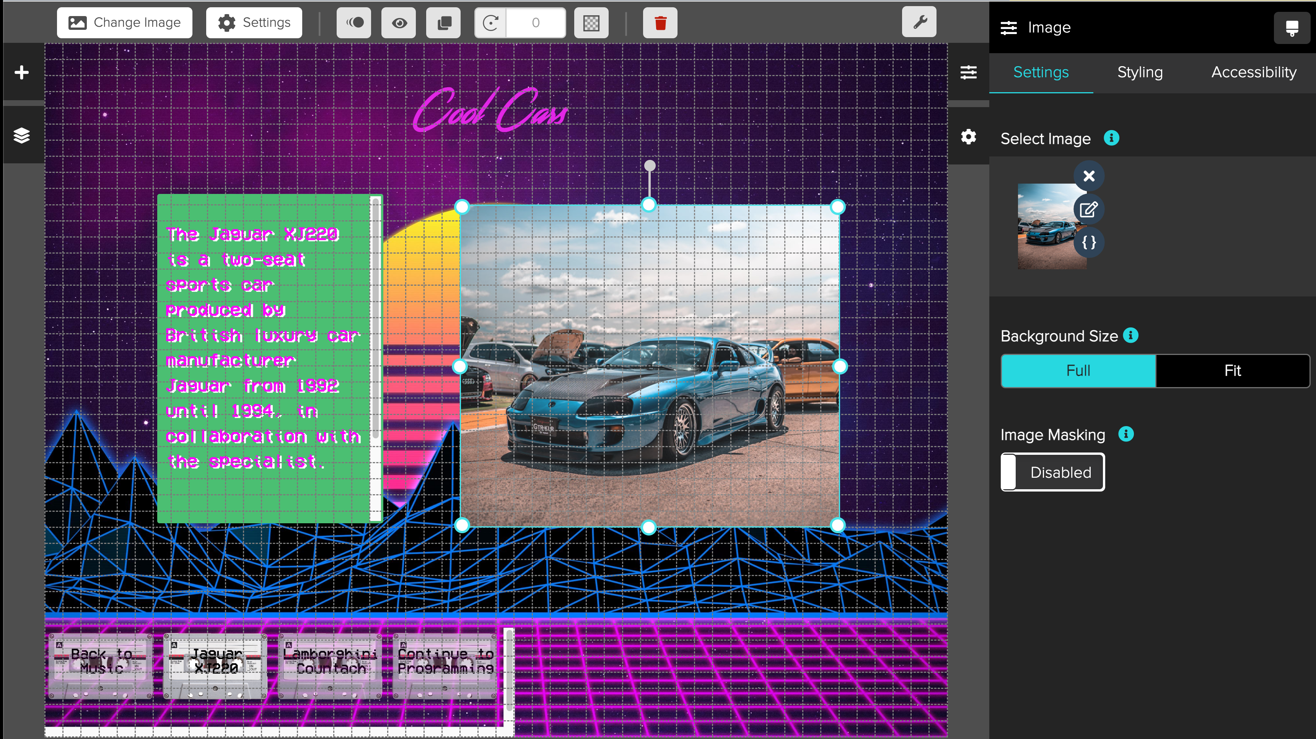Set Background Size to Fit
The height and width of the screenshot is (739, 1316).
(x=1232, y=370)
